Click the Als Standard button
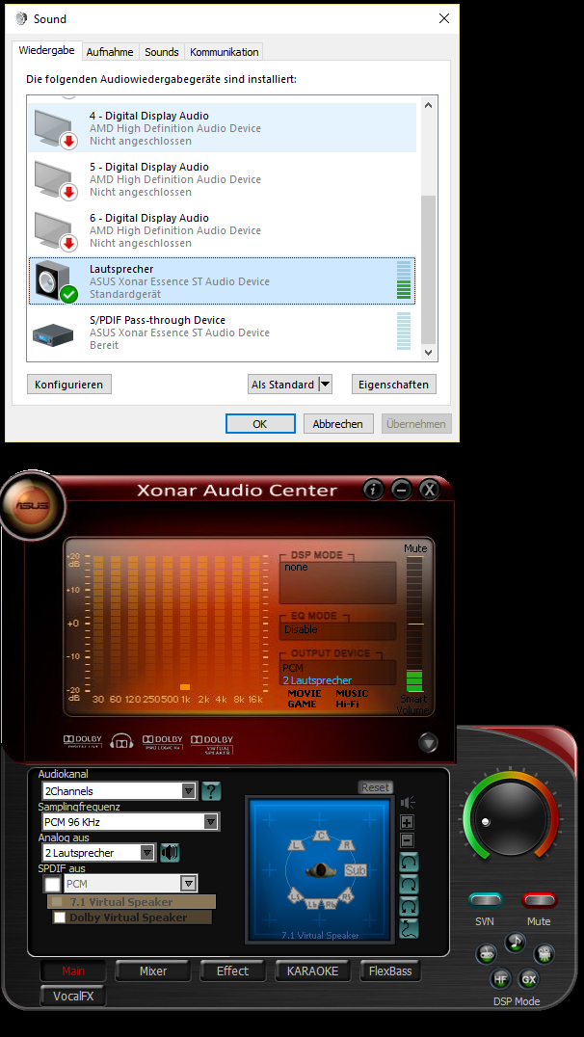 point(283,385)
